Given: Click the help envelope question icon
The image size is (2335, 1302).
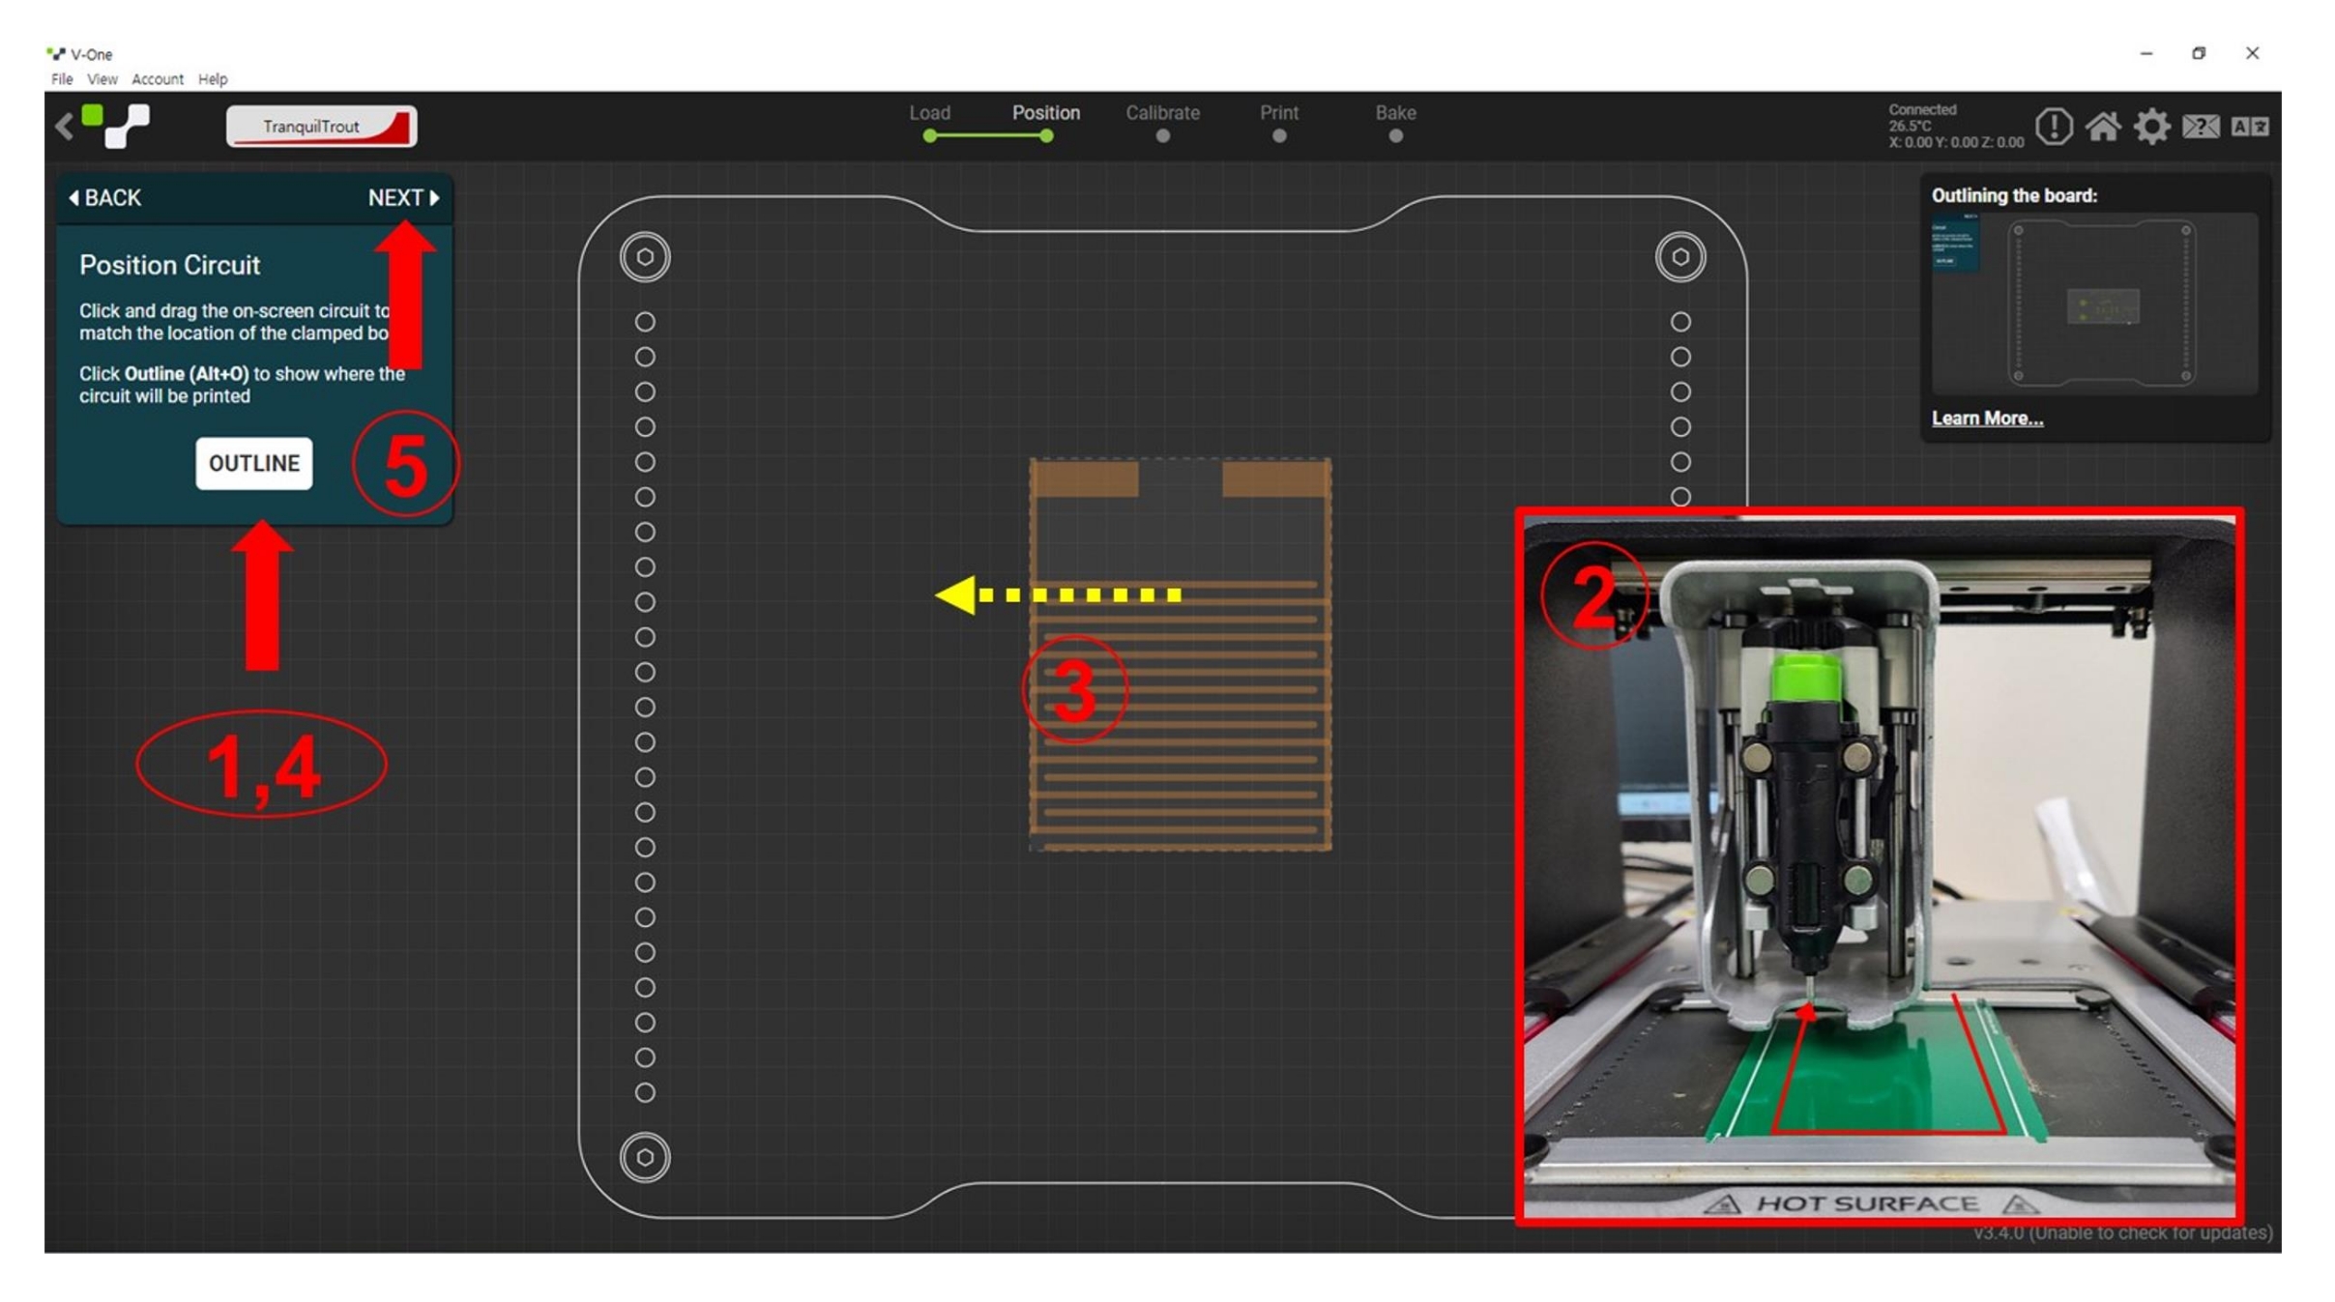Looking at the screenshot, I should [2201, 127].
